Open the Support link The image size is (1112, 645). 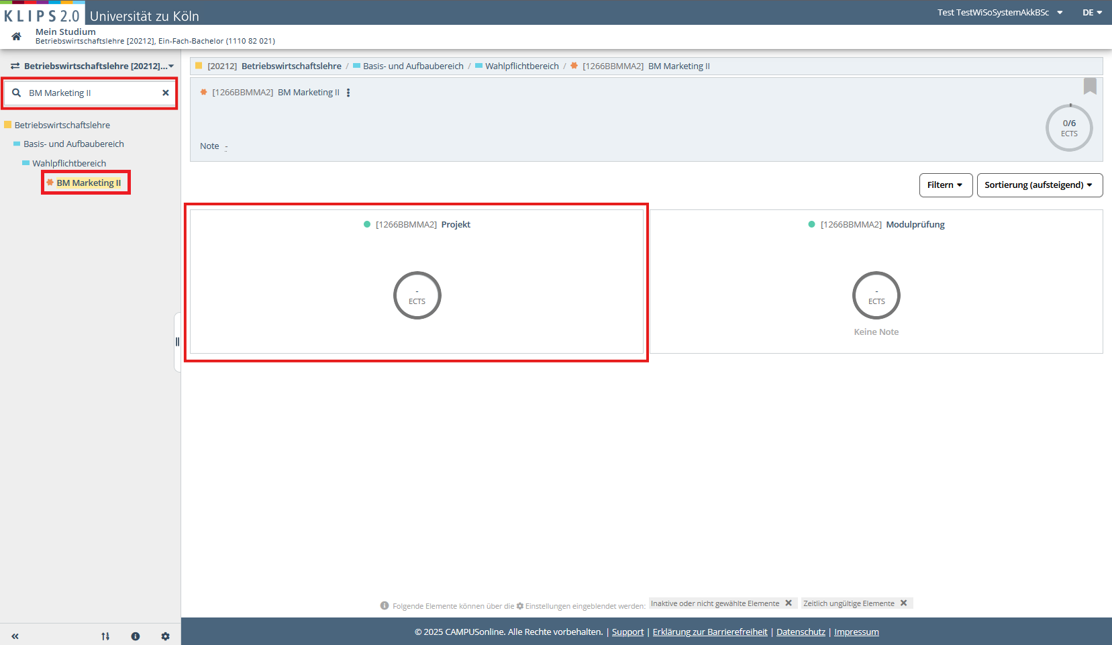(x=627, y=632)
